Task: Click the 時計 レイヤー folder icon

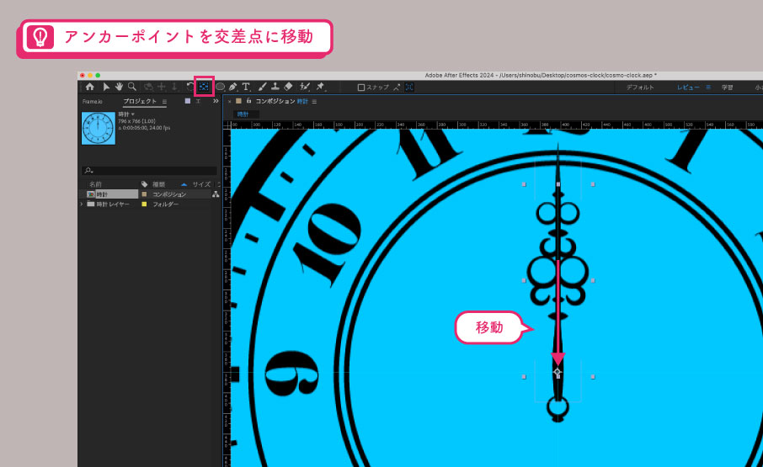Action: pyautogui.click(x=90, y=204)
